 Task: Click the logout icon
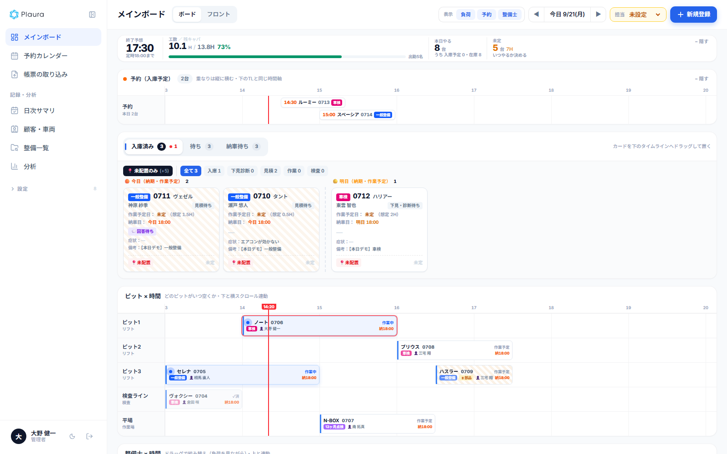click(90, 436)
